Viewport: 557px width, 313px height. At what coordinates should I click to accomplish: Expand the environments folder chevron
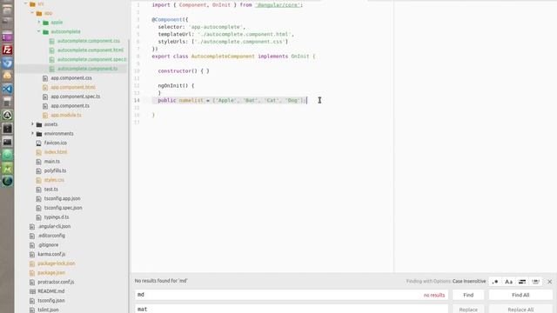click(x=32, y=133)
